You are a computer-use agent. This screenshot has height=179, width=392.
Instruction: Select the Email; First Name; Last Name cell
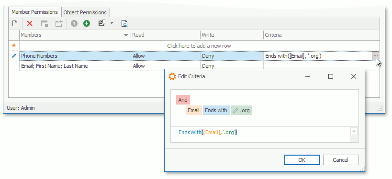[75, 66]
